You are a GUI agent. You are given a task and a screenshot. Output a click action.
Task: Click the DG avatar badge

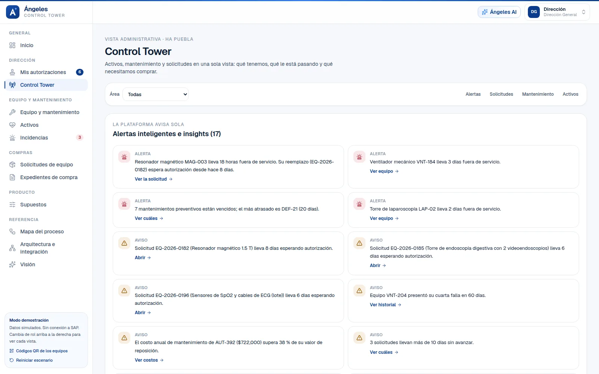pyautogui.click(x=534, y=12)
